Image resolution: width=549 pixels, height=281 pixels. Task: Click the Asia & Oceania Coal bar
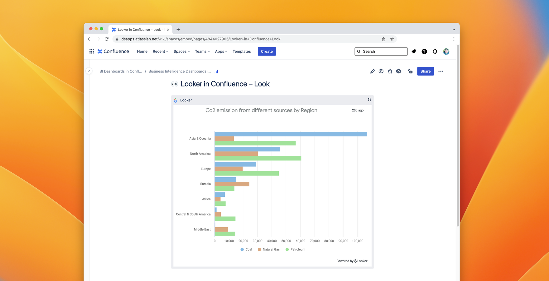(x=291, y=134)
